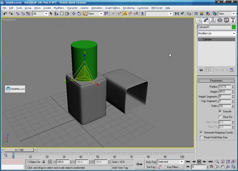Click the green object color swatch

pyautogui.click(x=234, y=27)
